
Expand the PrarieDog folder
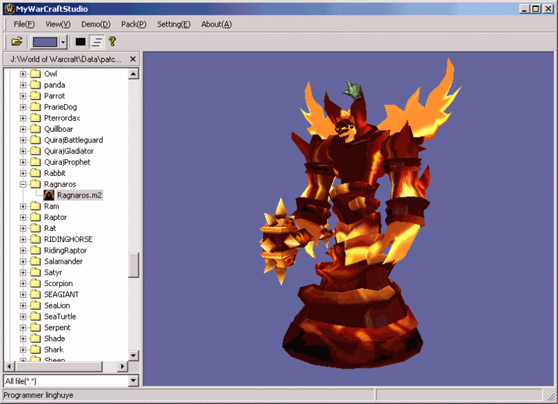pyautogui.click(x=23, y=107)
